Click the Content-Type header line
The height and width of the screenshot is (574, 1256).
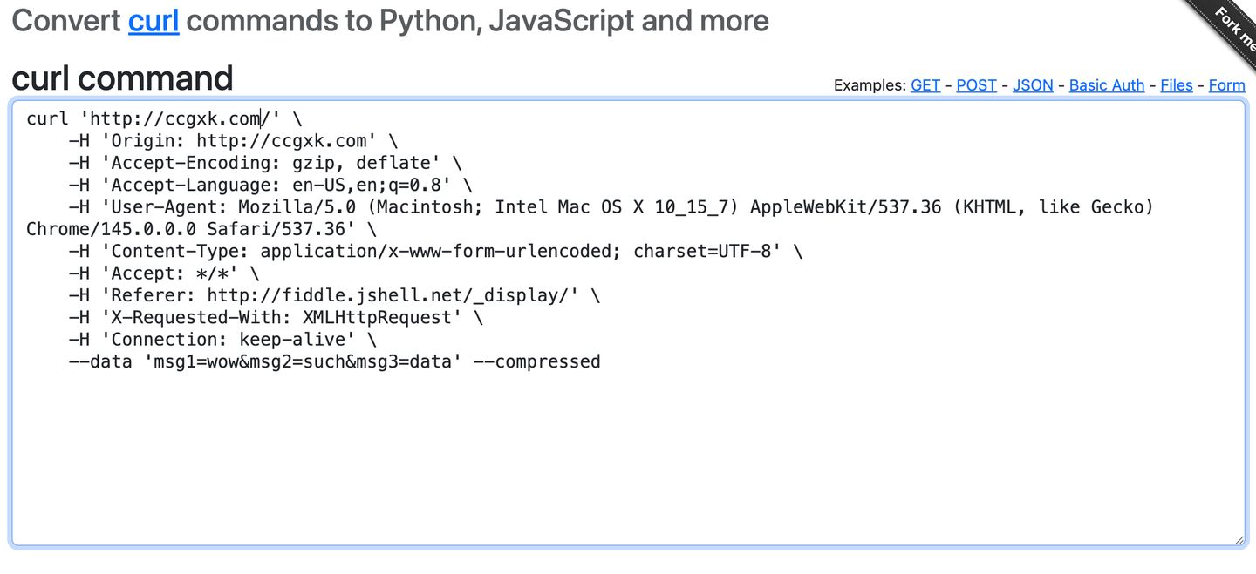click(436, 252)
